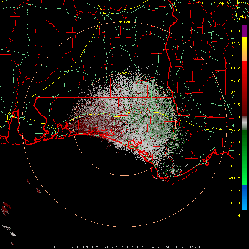249x249 pixels.
Task: Click the 14.5 velocity scale value
Action: 235,105
